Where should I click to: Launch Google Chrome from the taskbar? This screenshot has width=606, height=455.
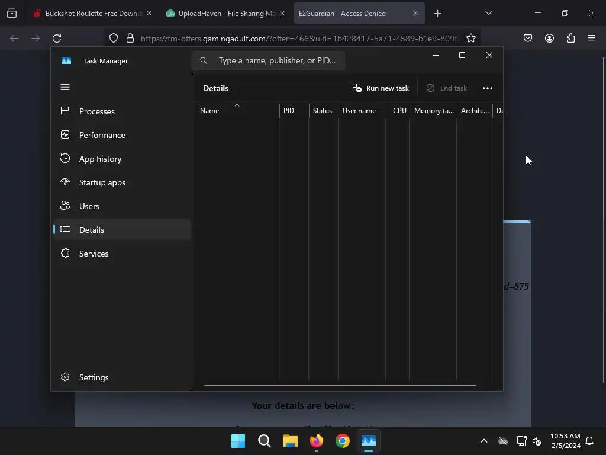point(343,441)
